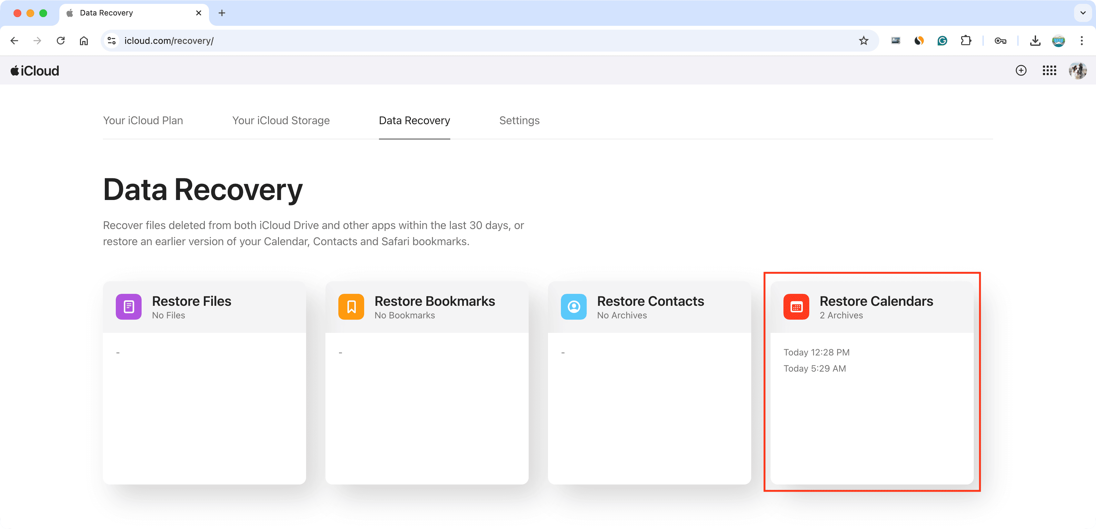Image resolution: width=1096 pixels, height=529 pixels.
Task: Click the blue Restore Contacts icon
Action: click(x=573, y=306)
